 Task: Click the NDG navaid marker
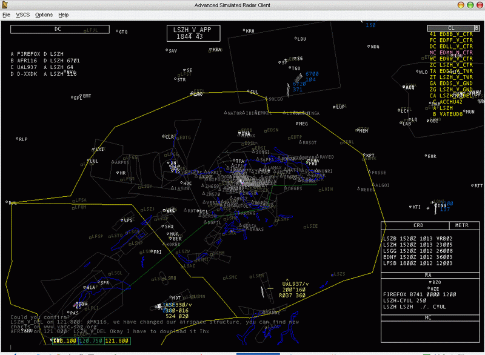tap(369, 46)
